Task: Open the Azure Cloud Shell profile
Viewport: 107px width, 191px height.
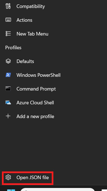Action: tap(35, 103)
